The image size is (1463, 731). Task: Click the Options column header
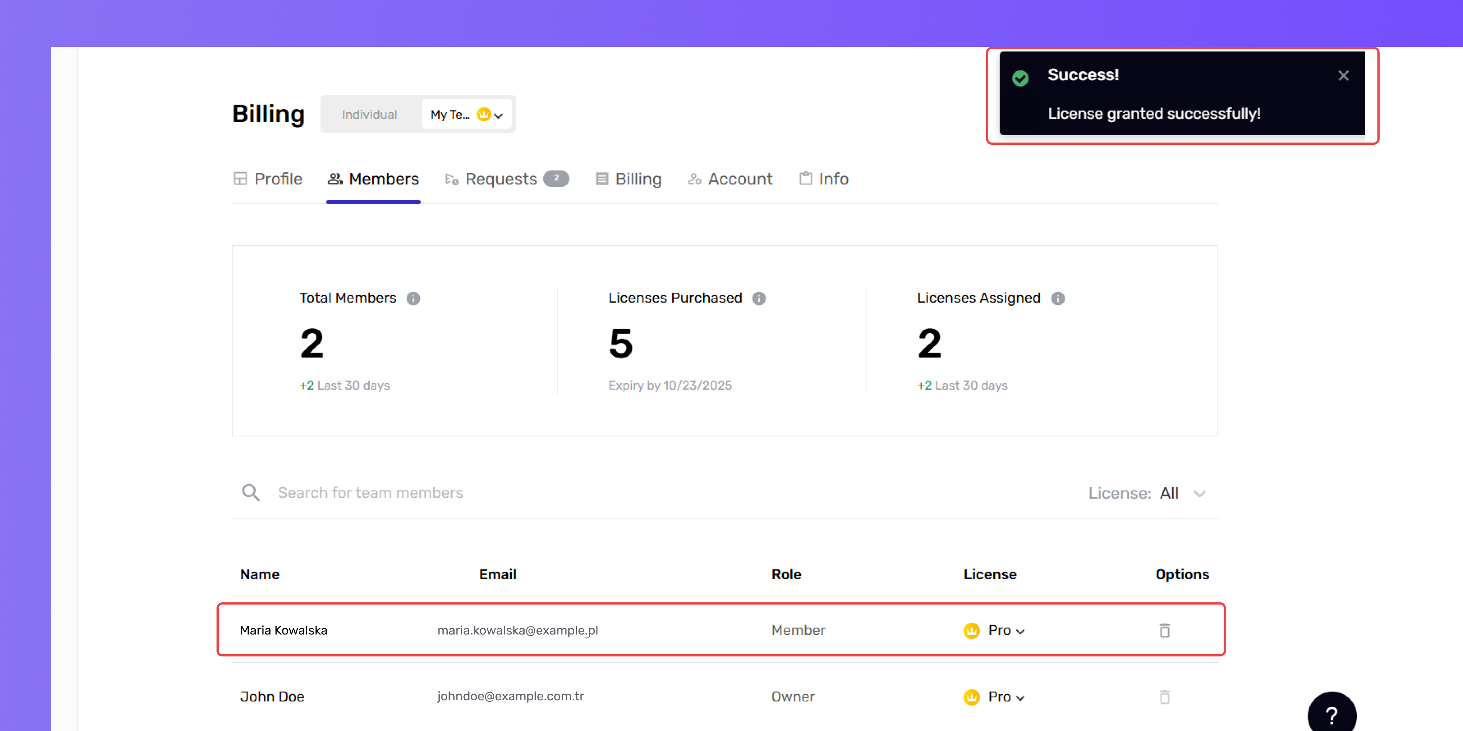(1182, 574)
